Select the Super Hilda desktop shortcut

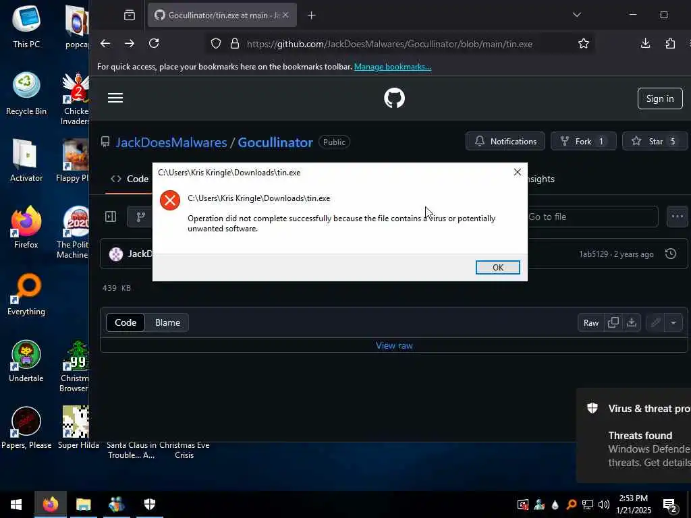tap(78, 428)
